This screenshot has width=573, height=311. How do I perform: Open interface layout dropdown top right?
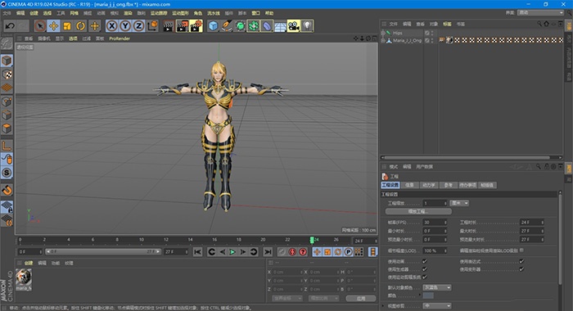click(540, 13)
